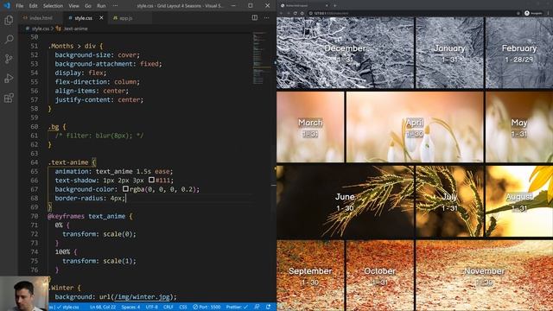Click the December tile in browser
Screen dimensions: 553x311
345,53
